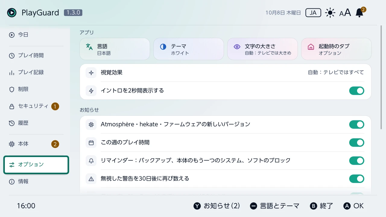
Task: Turn off リマインダー notification switch
Action: click(x=357, y=161)
